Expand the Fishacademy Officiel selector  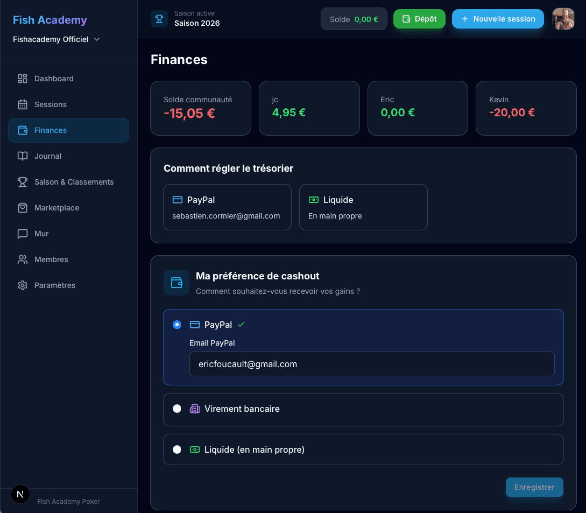[x=56, y=39]
